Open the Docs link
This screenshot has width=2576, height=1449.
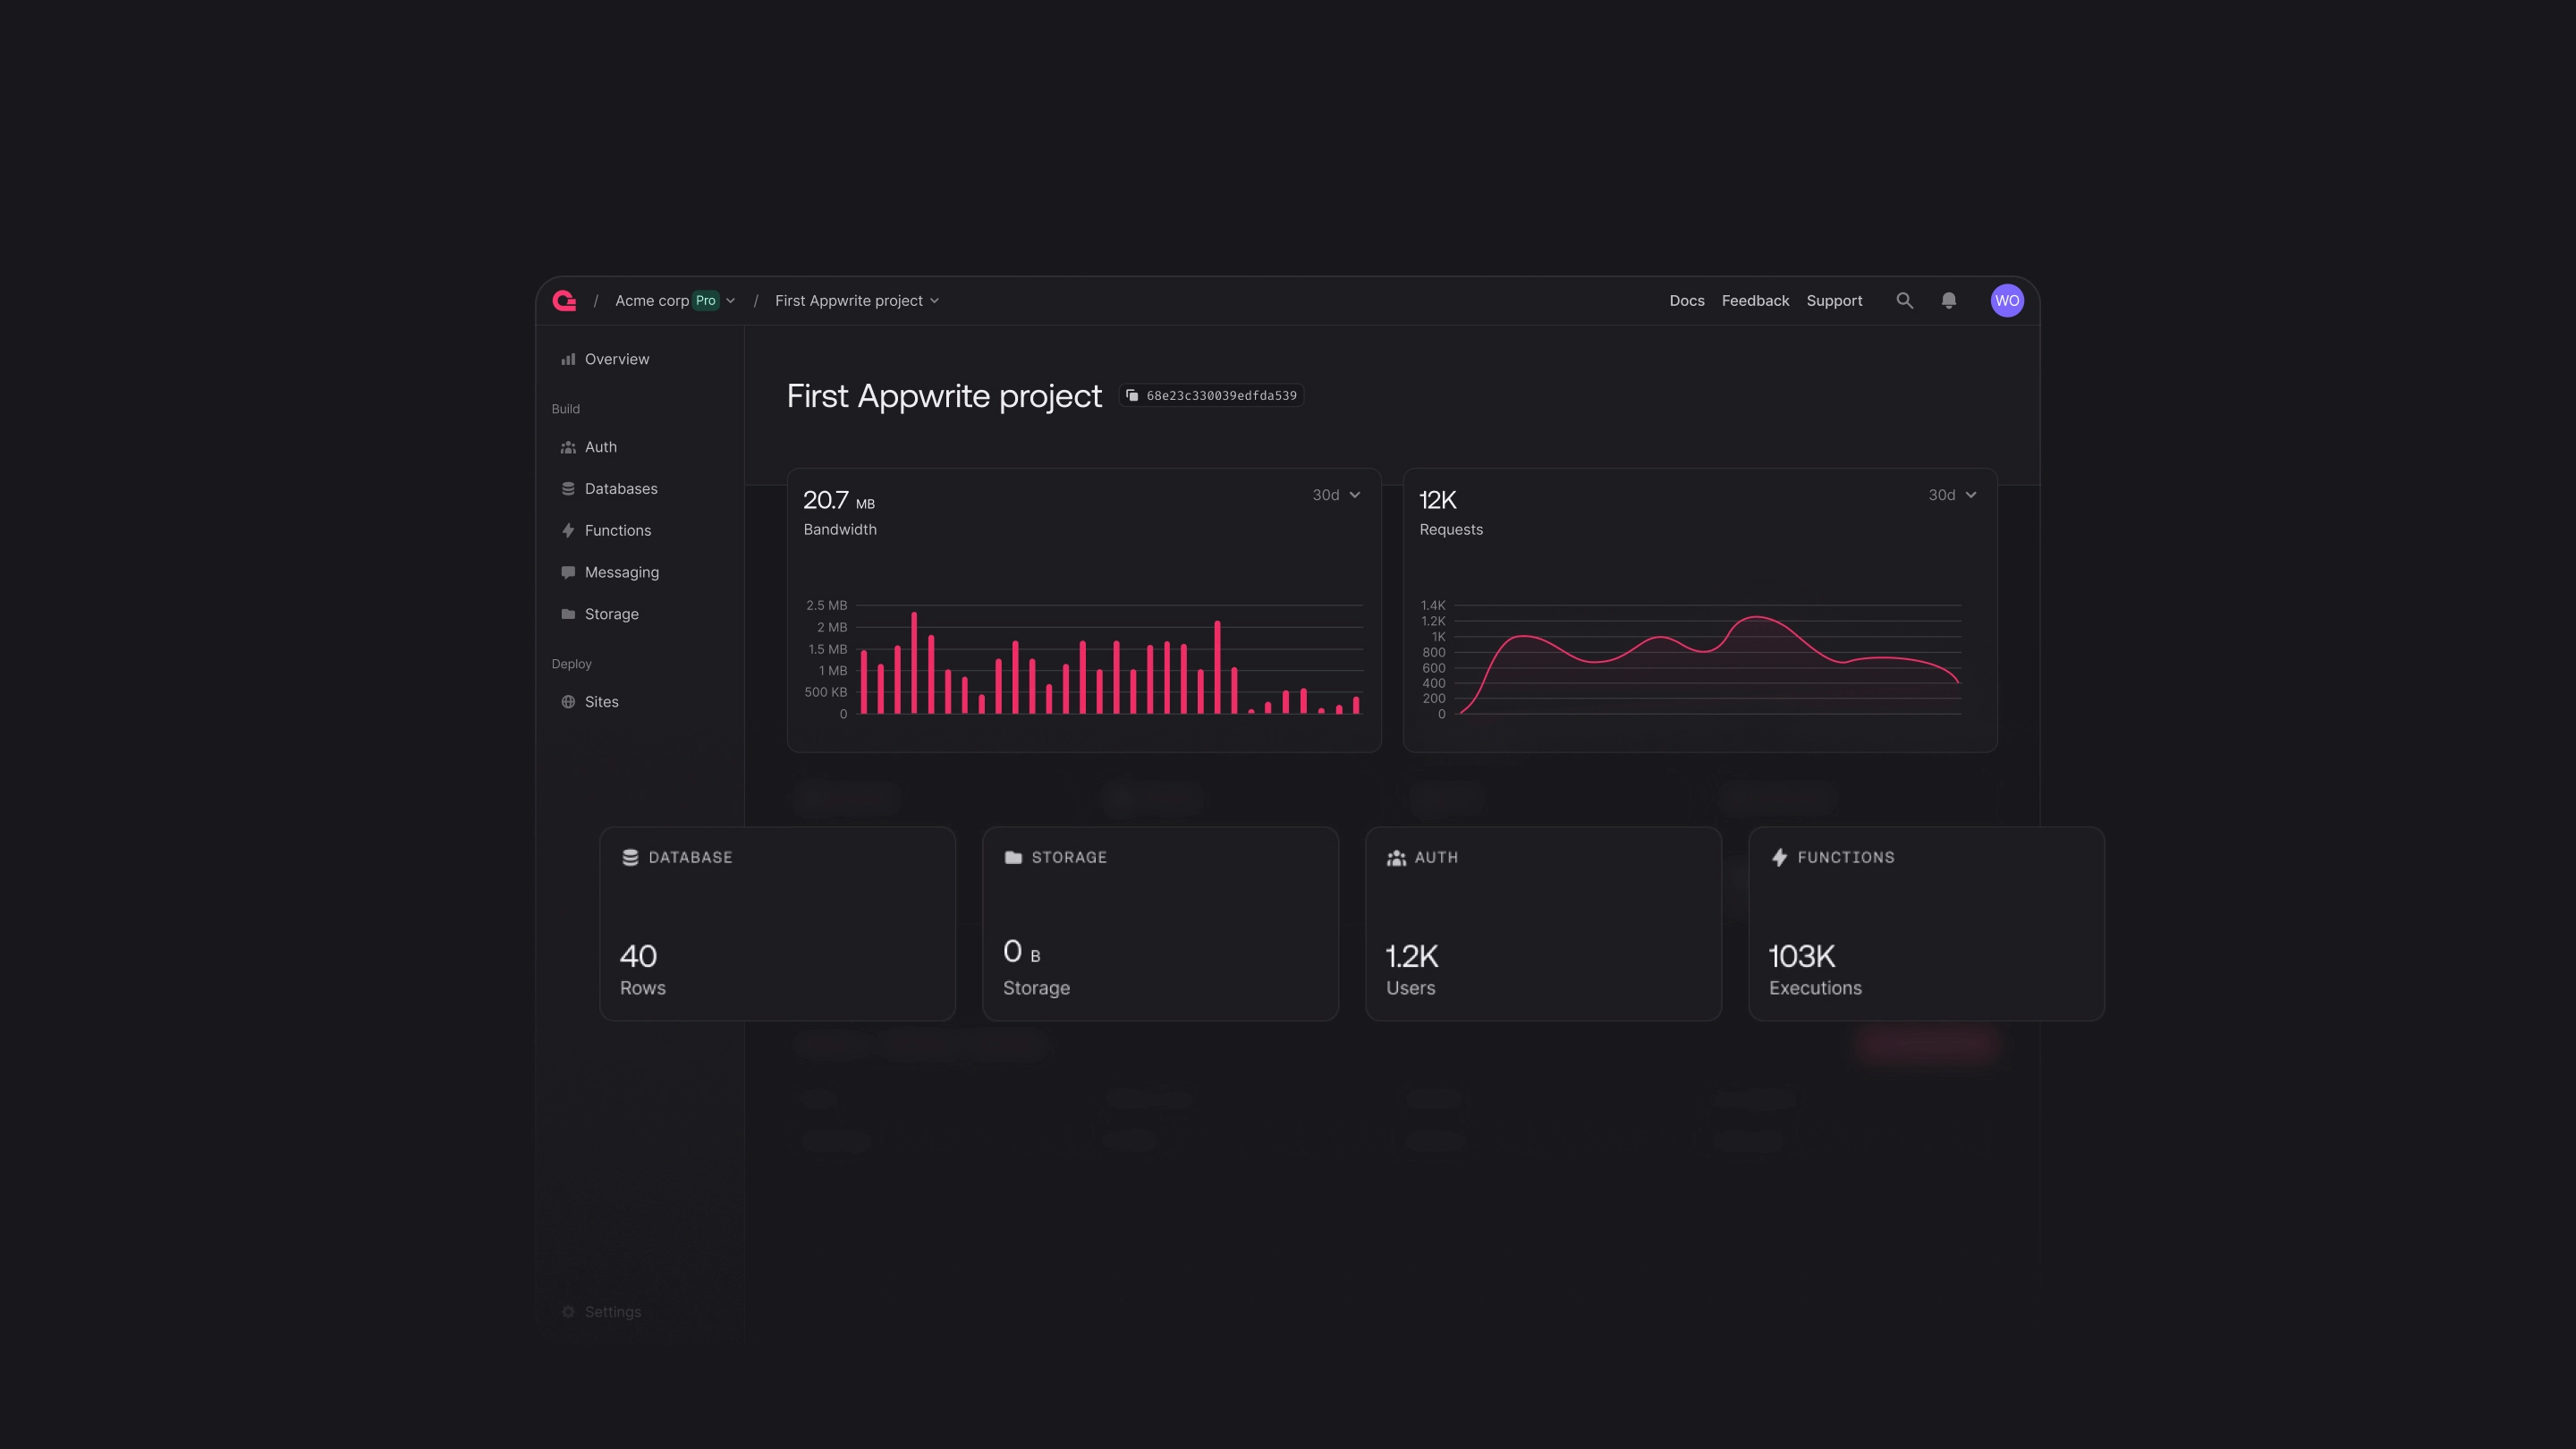[x=1686, y=300]
